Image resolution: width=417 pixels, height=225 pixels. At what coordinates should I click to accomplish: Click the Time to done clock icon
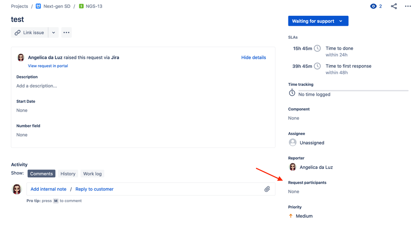(317, 48)
